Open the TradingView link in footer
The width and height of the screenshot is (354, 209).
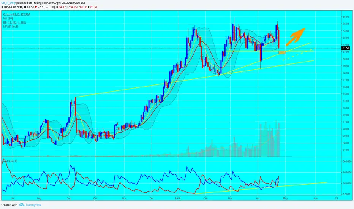click(x=33, y=205)
